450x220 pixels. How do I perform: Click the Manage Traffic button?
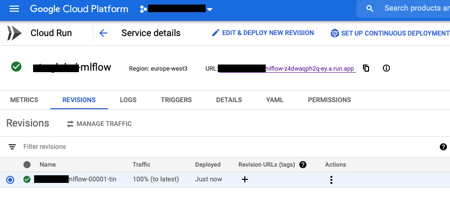[99, 123]
